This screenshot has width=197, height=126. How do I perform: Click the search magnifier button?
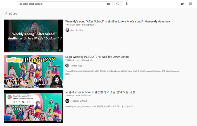pyautogui.click(x=118, y=4)
